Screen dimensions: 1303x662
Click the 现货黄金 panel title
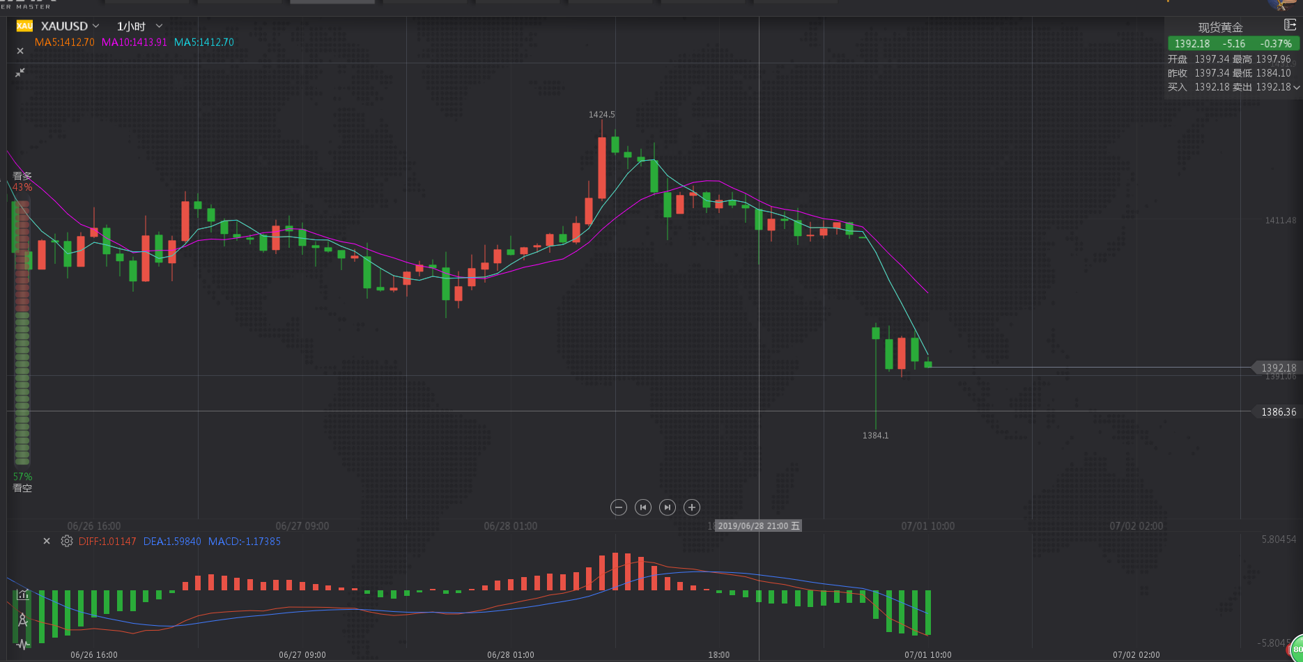pos(1221,27)
